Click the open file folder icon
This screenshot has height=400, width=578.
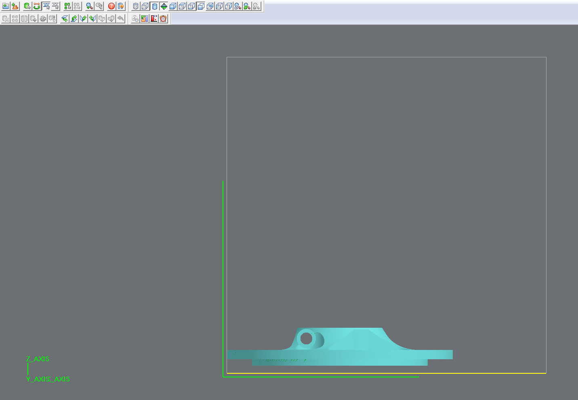pyautogui.click(x=6, y=6)
